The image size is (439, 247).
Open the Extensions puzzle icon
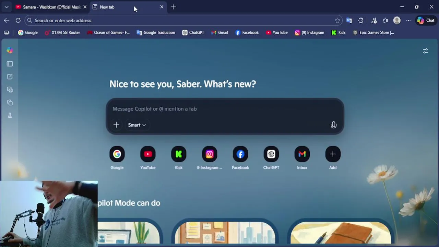pyautogui.click(x=361, y=21)
